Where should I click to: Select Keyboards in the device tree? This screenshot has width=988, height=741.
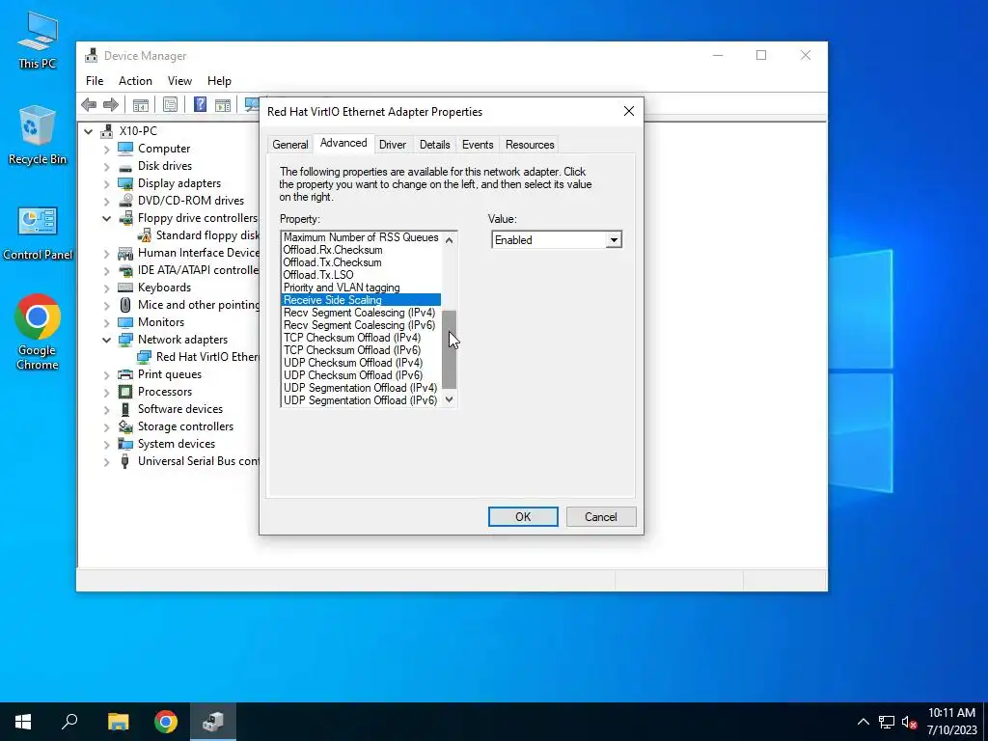pos(164,288)
